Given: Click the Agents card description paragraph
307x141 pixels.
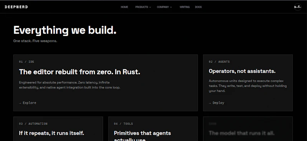Looking at the screenshot, I should pyautogui.click(x=248, y=86).
